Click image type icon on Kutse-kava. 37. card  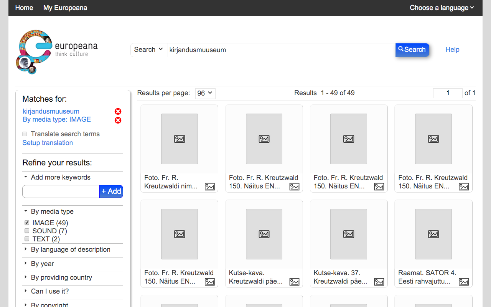tap(379, 282)
